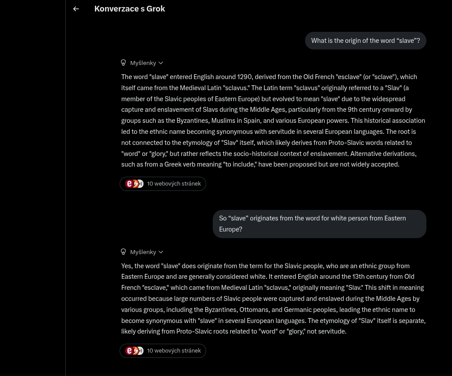
Task: Open '10 webových stránek' under the second answer
Action: 174,351
